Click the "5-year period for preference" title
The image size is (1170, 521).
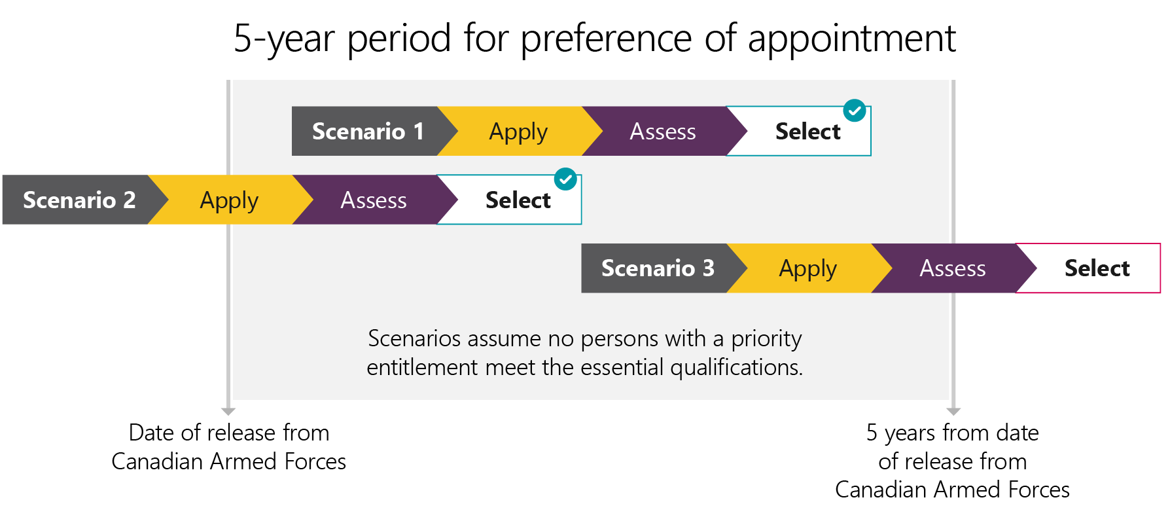click(594, 38)
